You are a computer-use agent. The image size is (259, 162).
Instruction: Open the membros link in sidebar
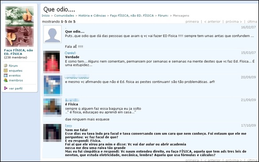(x=16, y=81)
